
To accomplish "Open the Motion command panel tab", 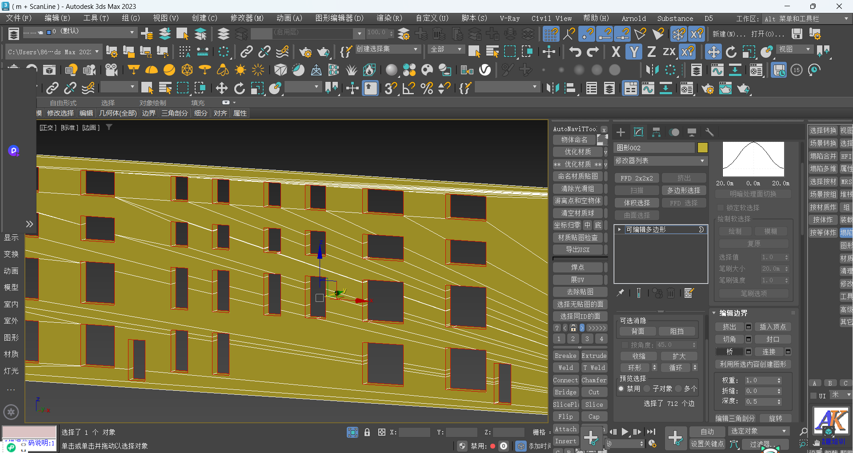I will 674,132.
